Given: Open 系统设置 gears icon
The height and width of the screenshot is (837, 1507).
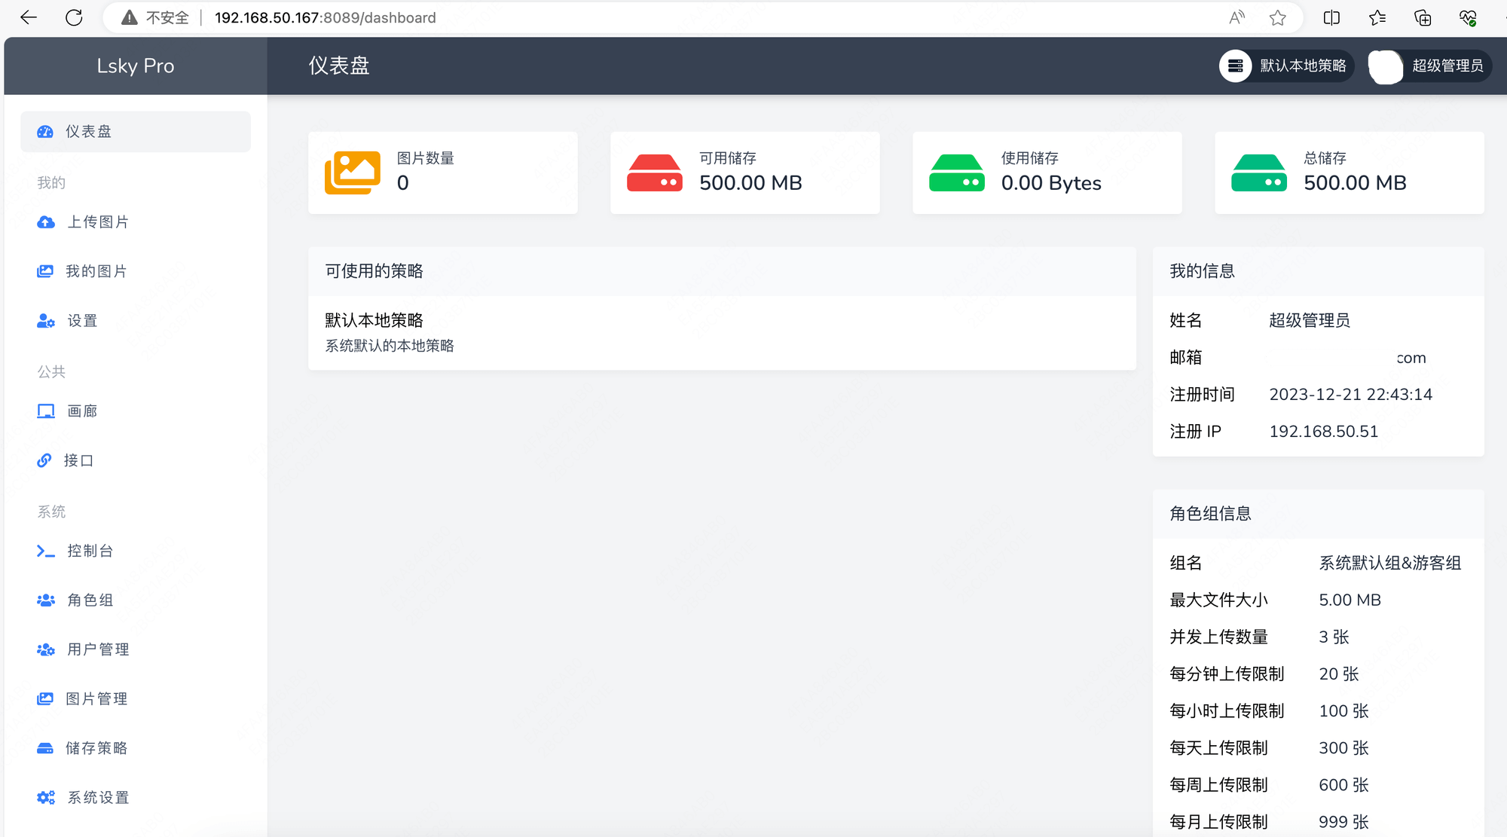Looking at the screenshot, I should 46,798.
